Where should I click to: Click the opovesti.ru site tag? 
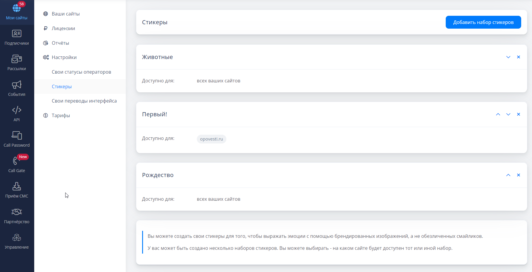click(x=211, y=139)
